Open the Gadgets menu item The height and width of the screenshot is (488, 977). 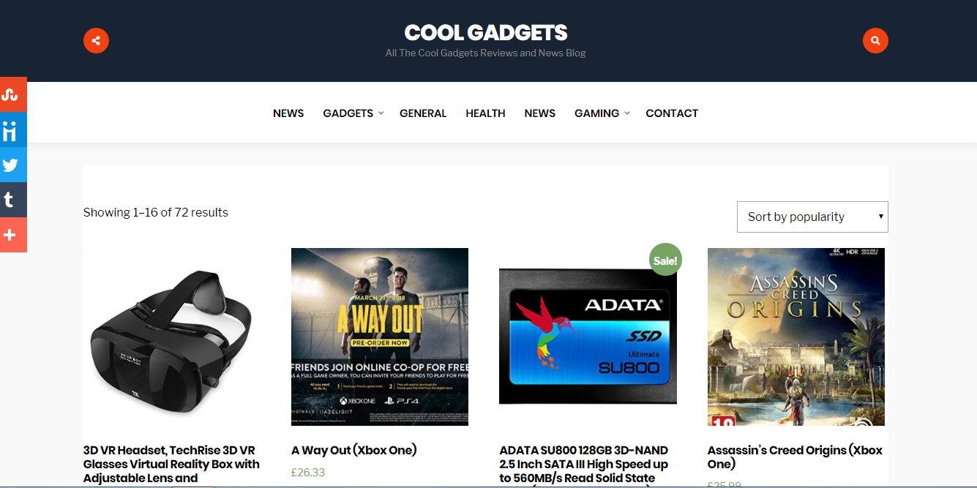point(348,113)
